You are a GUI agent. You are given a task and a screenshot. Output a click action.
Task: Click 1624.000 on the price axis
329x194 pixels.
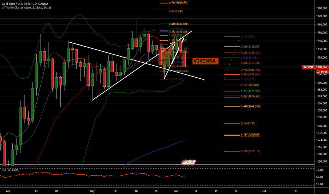coord(322,140)
